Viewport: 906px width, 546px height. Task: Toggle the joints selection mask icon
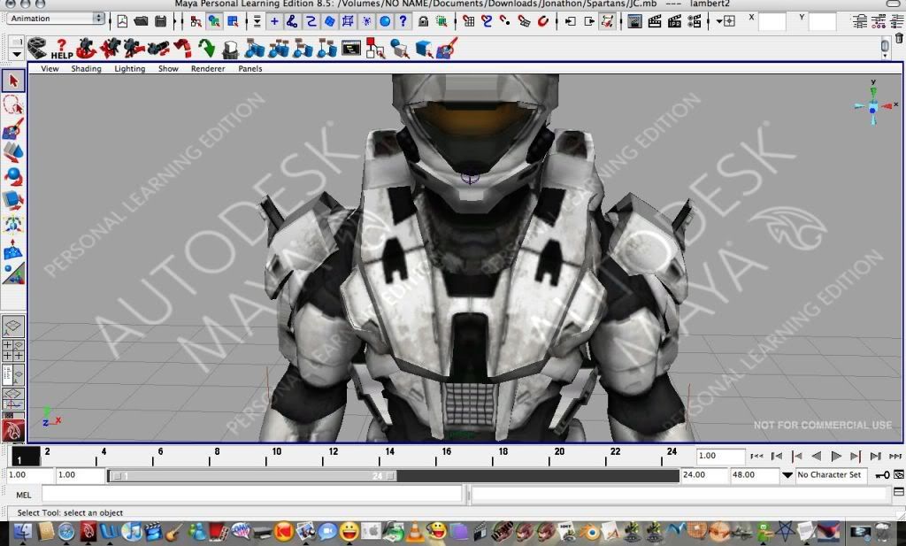[292, 21]
